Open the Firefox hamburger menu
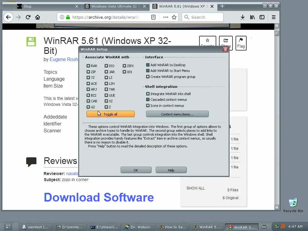Viewport: 308px width, 231px height. pyautogui.click(x=274, y=17)
